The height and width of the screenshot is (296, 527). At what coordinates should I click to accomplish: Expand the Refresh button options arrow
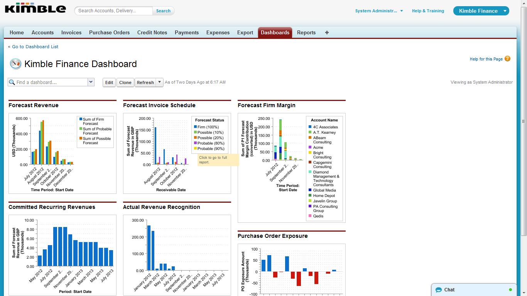point(159,82)
